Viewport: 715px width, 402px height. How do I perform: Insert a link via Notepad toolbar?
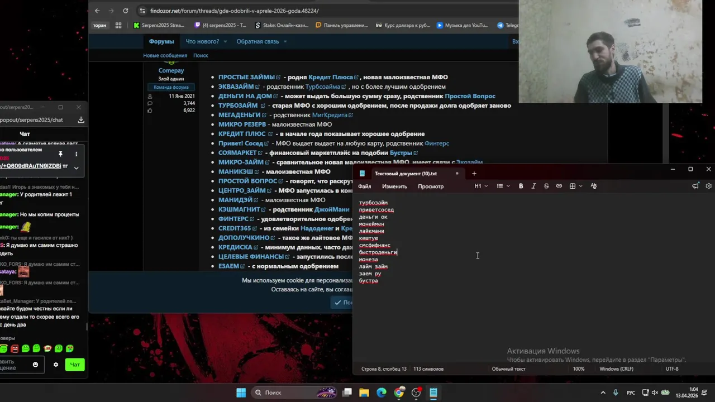click(x=559, y=186)
